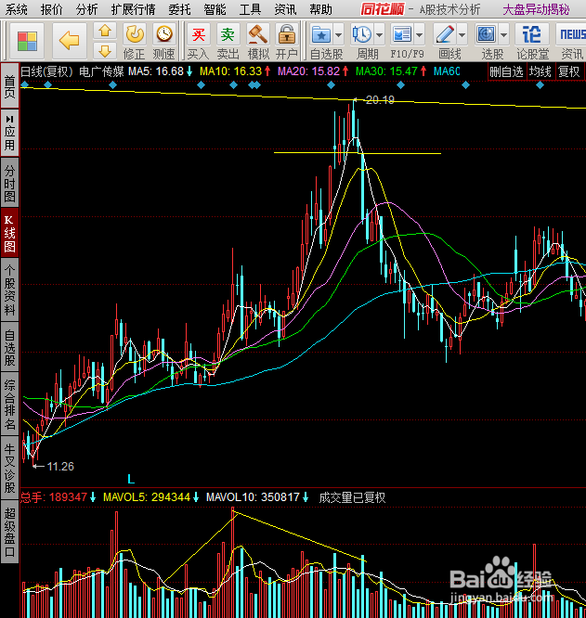586x618 pixels.
Task: Click the 20.19 high price label
Action: [380, 100]
